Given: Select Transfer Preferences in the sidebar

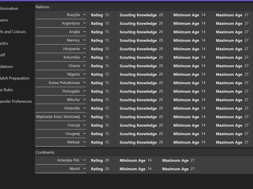Looking at the screenshot, I should coord(16,101).
